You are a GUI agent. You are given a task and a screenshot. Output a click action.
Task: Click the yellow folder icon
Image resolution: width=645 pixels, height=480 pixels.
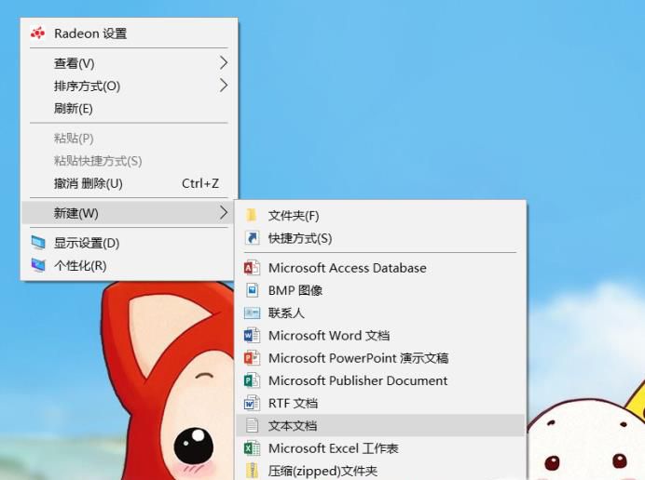coord(252,215)
